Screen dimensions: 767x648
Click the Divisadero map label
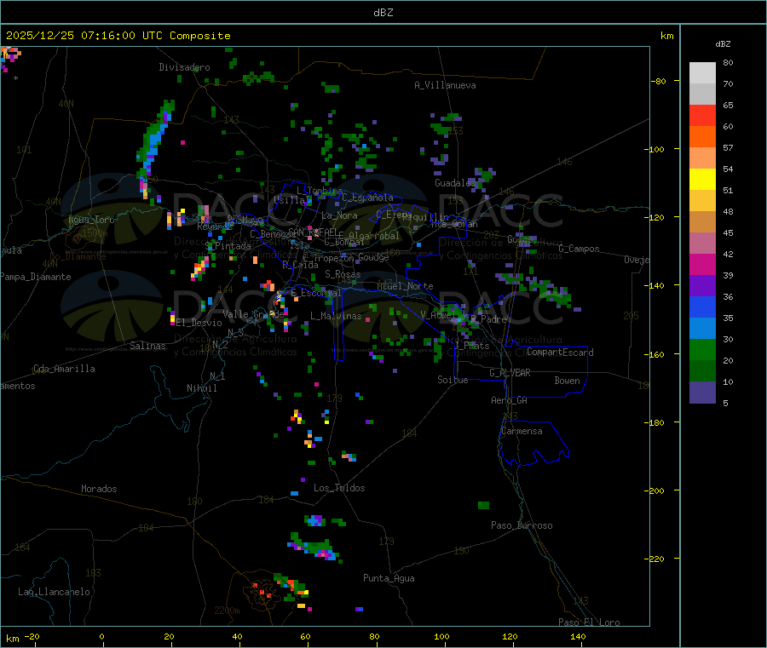tap(184, 67)
